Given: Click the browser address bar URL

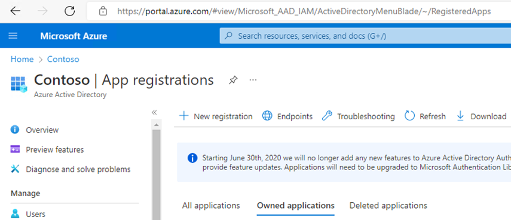Looking at the screenshot, I should 304,11.
